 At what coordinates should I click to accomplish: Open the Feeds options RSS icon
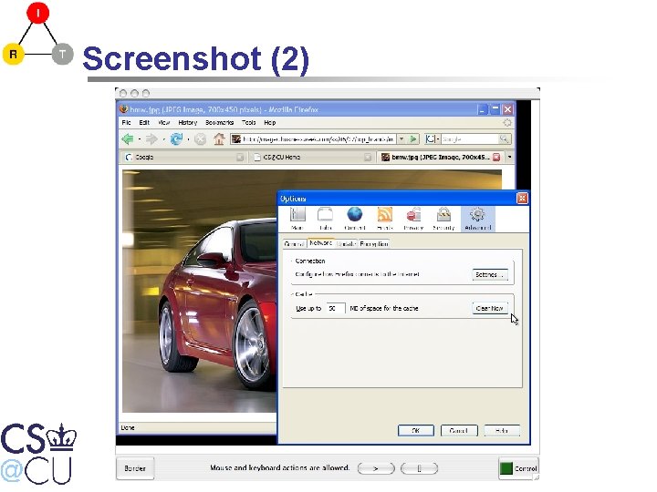point(385,219)
